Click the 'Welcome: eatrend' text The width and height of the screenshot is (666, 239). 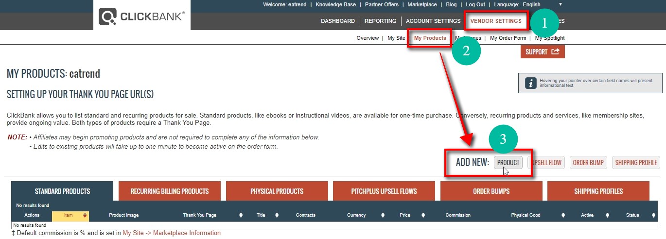click(x=284, y=4)
